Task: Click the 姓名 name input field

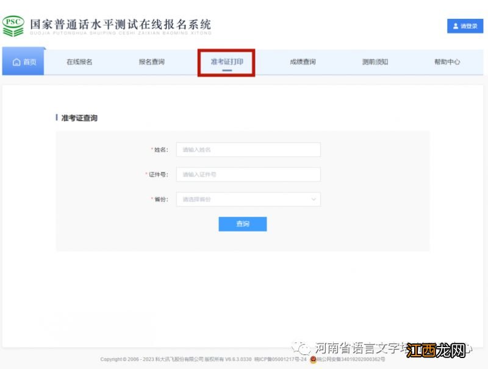Action: pyautogui.click(x=247, y=149)
